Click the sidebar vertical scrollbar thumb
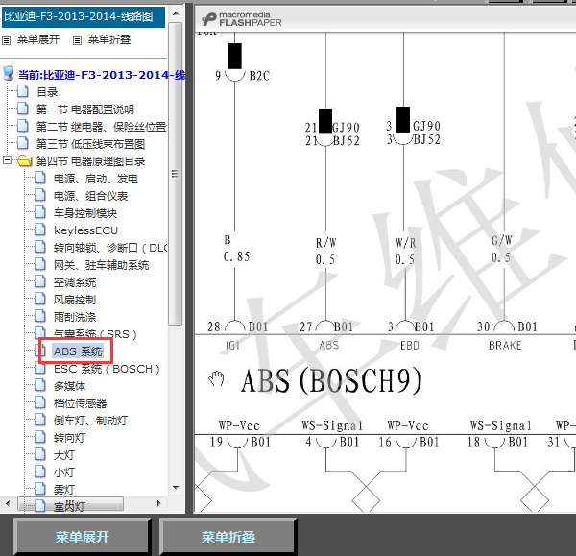The height and width of the screenshot is (556, 576). (176, 174)
